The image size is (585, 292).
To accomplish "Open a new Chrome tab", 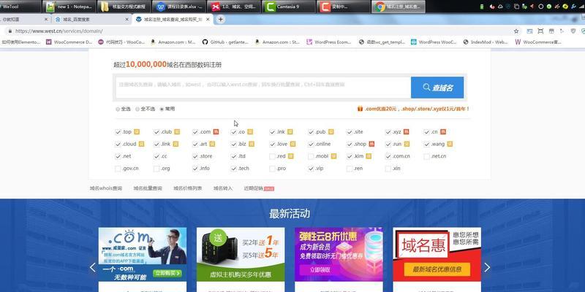I will (221, 20).
